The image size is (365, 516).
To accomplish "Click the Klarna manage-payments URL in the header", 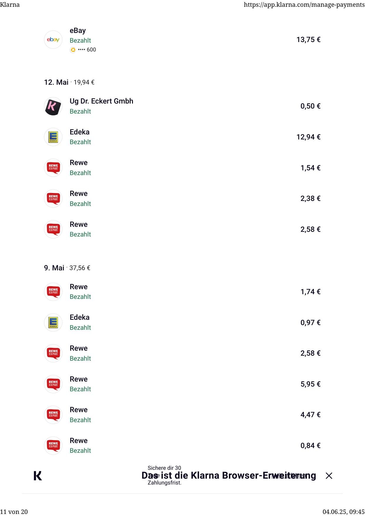I will (x=304, y=5).
